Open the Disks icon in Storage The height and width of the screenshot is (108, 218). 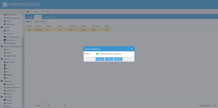click(5, 31)
